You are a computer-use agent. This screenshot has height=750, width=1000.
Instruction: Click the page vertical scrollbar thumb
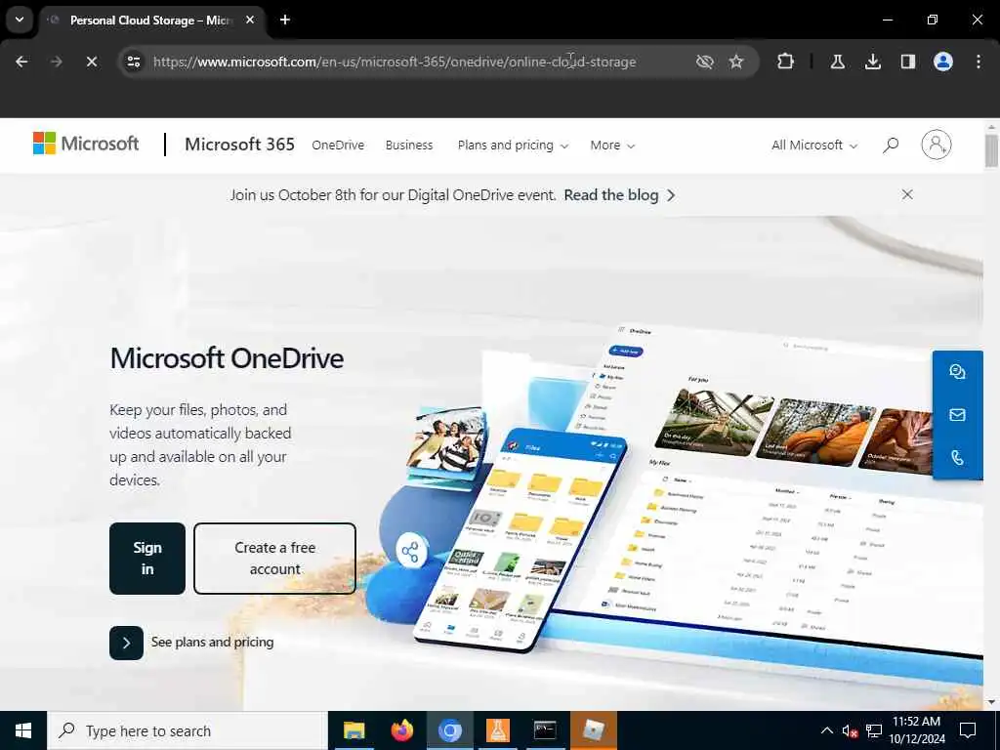click(991, 150)
